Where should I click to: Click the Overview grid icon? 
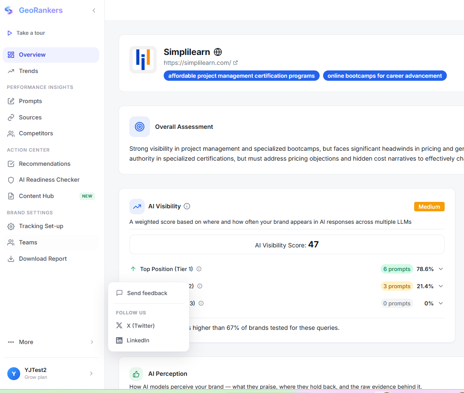(11, 55)
